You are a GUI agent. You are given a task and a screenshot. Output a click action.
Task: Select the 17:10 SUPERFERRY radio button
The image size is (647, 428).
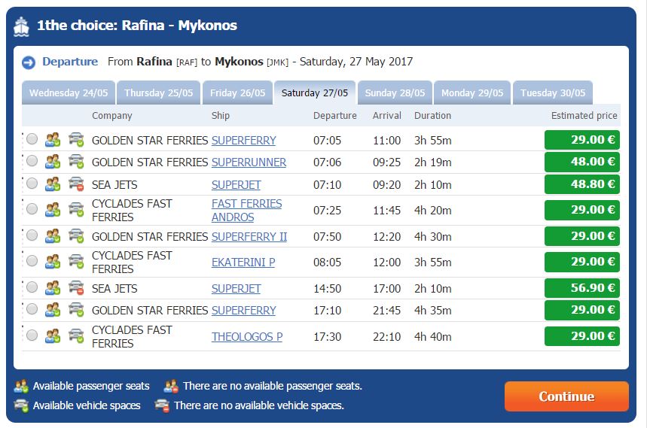(x=32, y=309)
